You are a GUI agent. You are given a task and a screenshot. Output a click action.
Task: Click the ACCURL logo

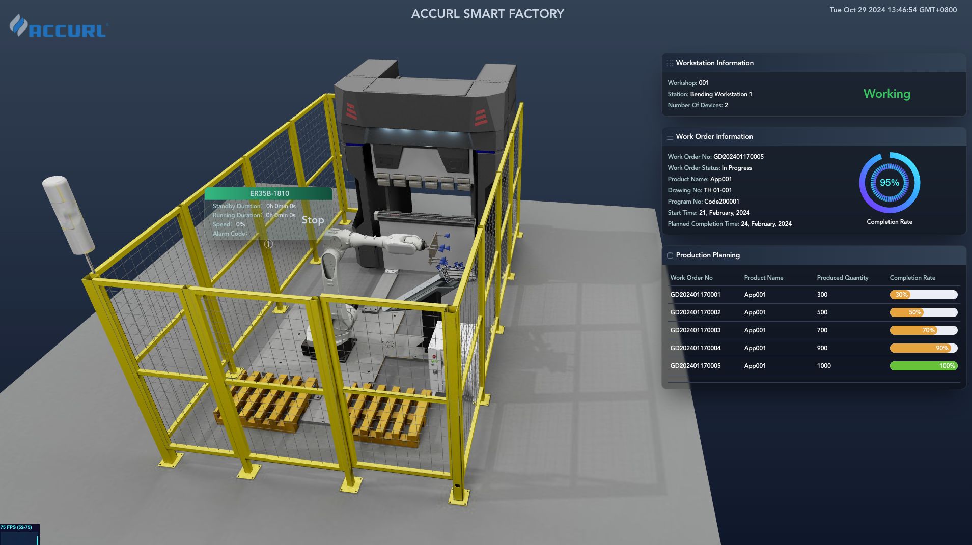[x=59, y=26]
